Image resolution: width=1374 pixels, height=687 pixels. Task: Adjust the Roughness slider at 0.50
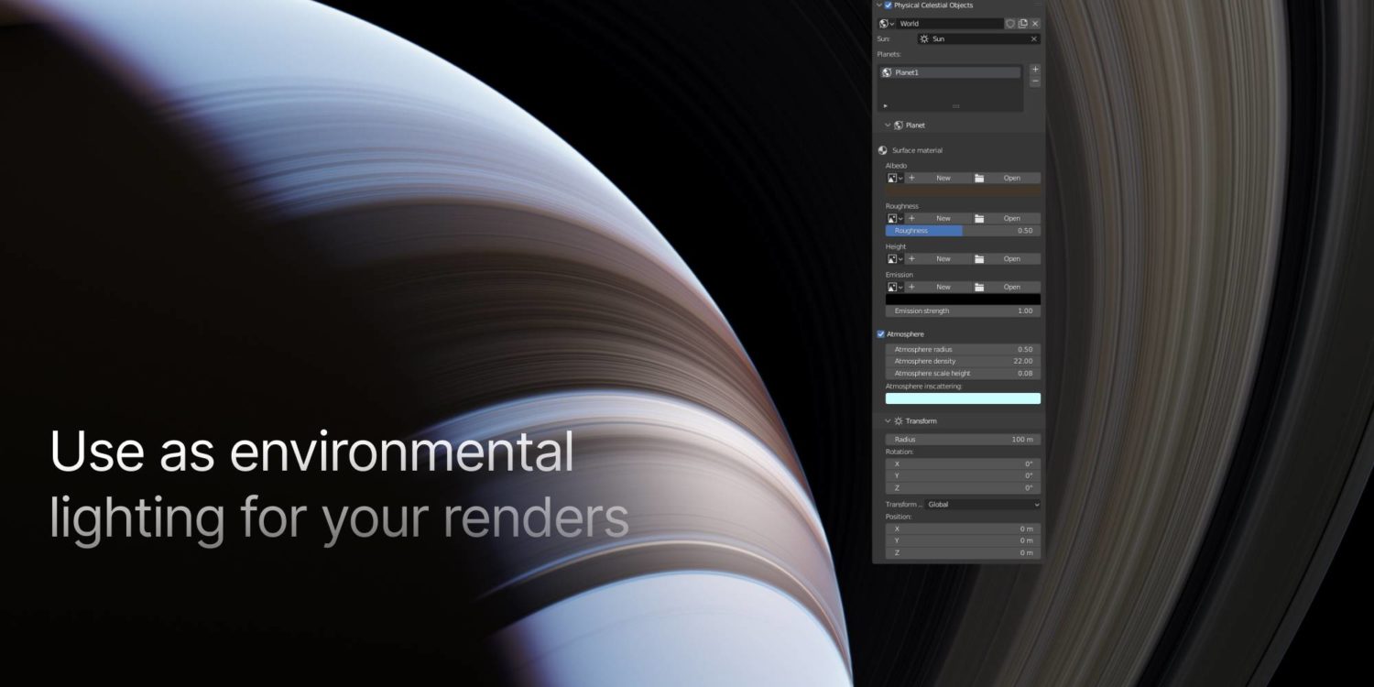963,231
